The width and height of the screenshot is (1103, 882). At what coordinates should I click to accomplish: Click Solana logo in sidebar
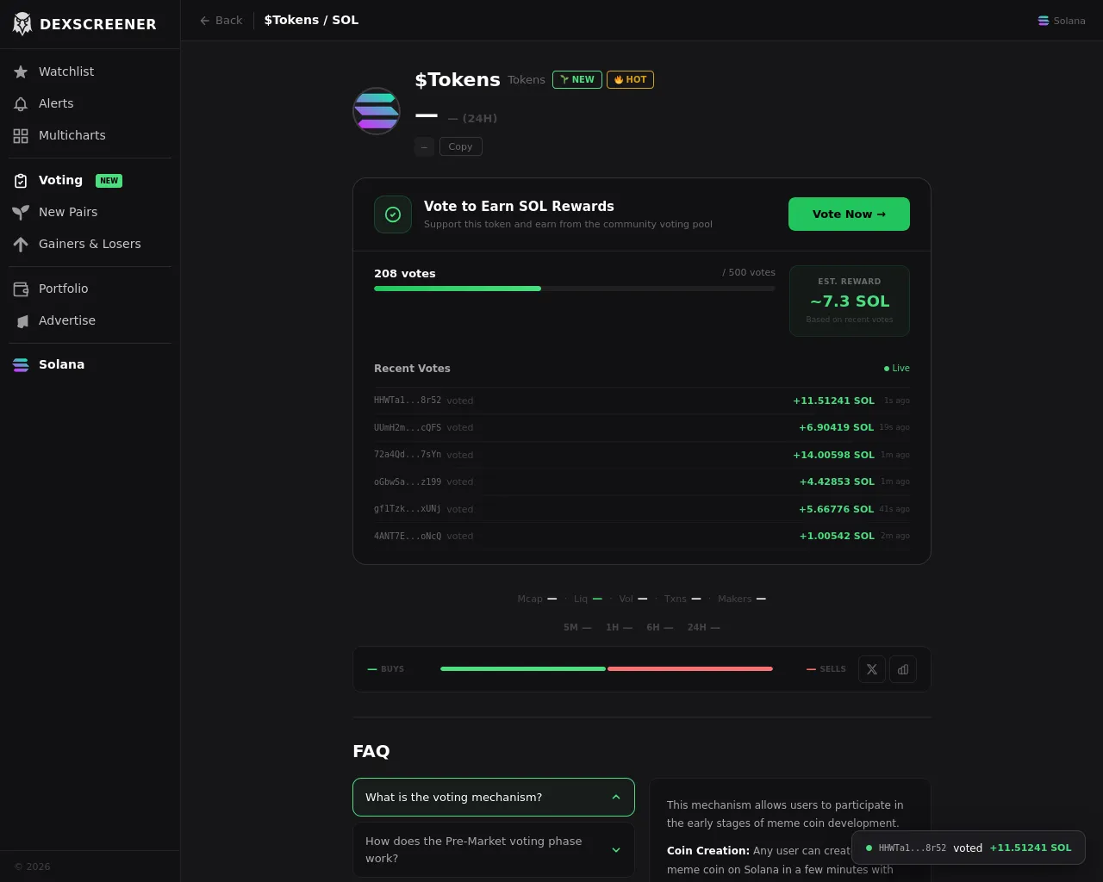[21, 364]
